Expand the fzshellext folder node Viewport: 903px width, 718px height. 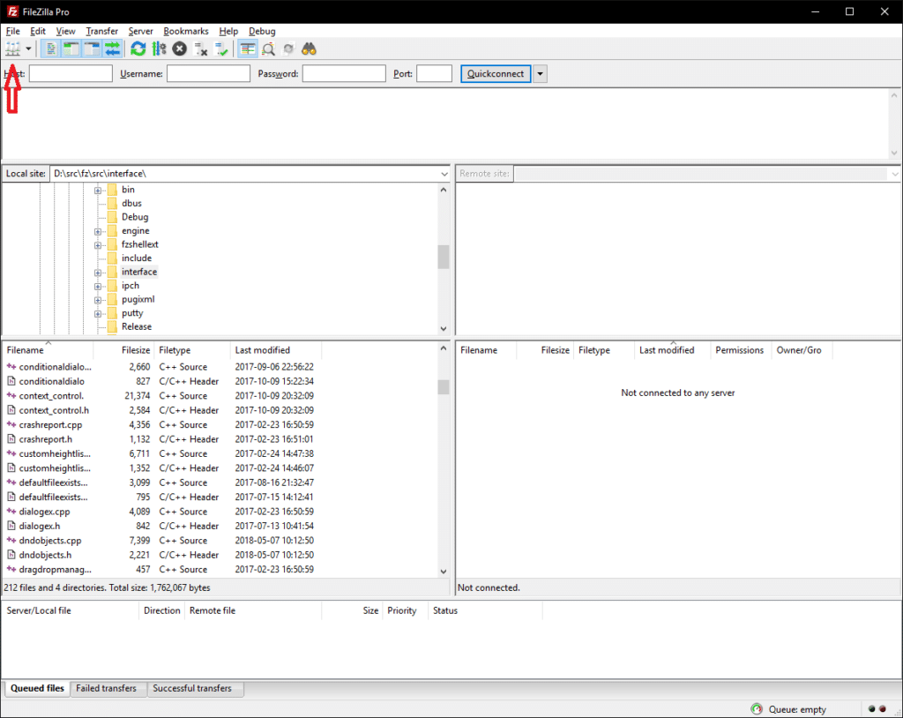point(98,245)
